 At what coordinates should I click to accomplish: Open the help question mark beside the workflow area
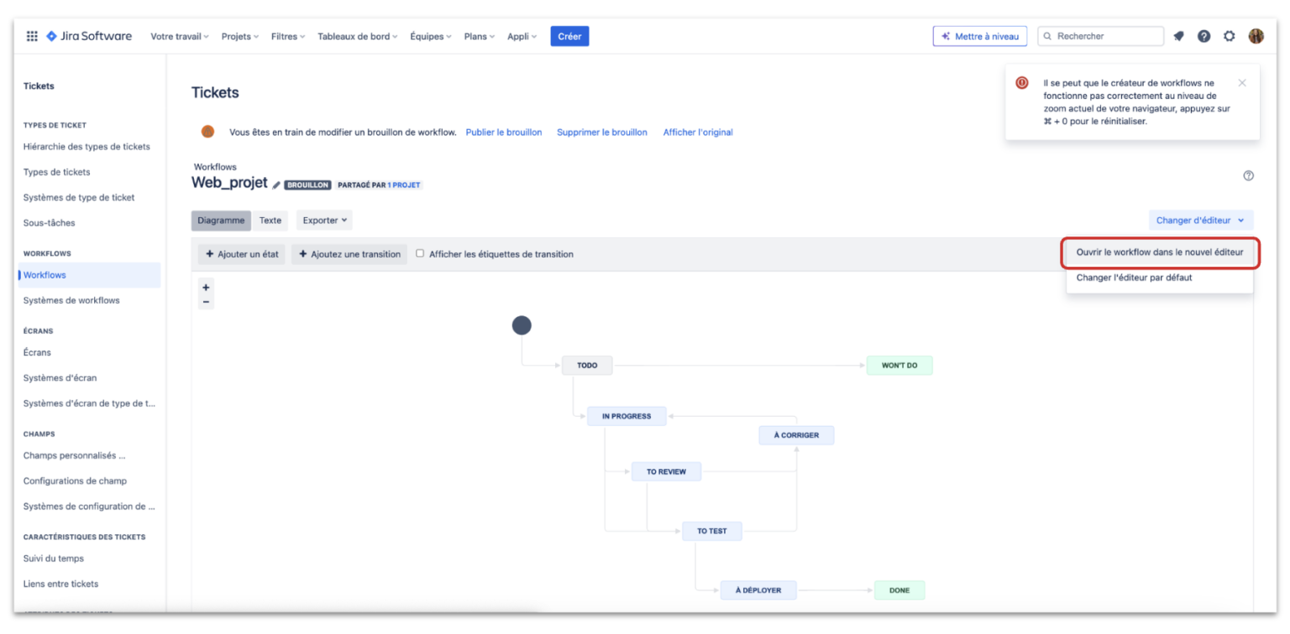(x=1248, y=175)
